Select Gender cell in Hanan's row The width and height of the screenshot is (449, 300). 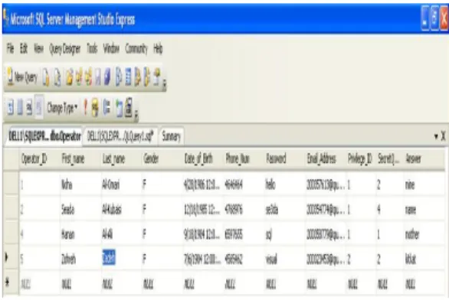coord(162,234)
